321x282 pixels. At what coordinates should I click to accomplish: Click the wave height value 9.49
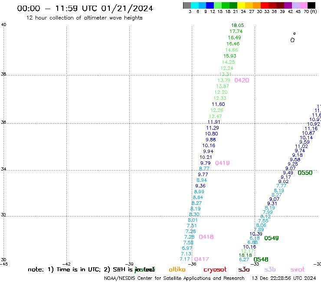pyautogui.click(x=288, y=173)
